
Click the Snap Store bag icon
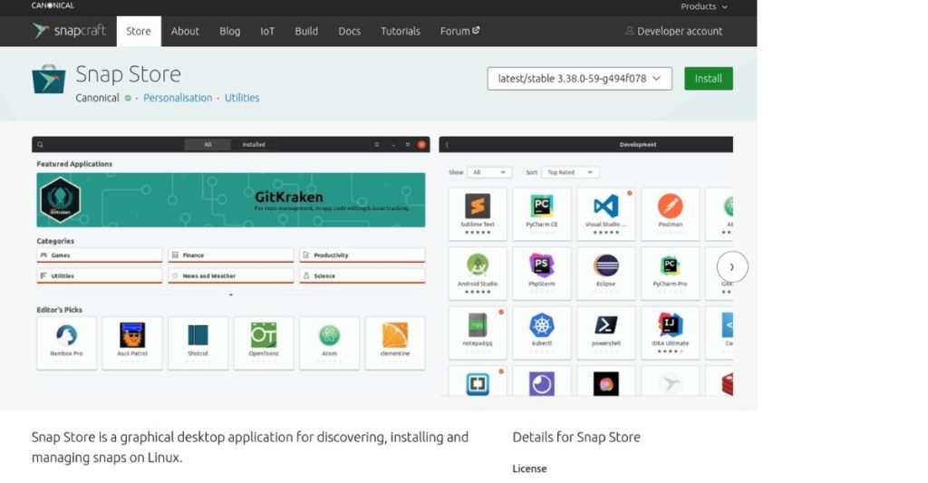[x=49, y=80]
